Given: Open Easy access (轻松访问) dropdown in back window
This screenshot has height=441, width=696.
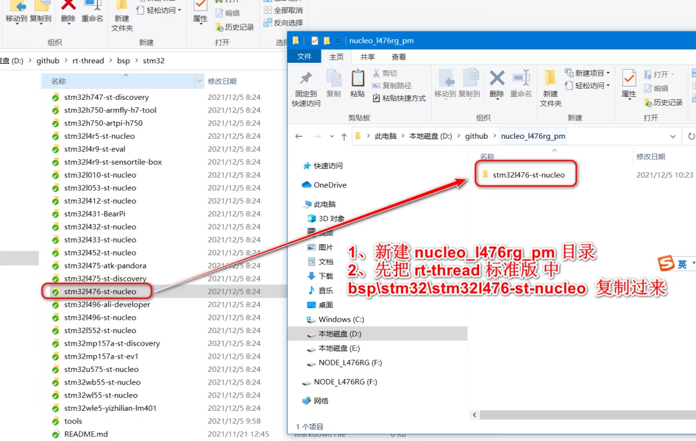Looking at the screenshot, I should click(x=159, y=10).
